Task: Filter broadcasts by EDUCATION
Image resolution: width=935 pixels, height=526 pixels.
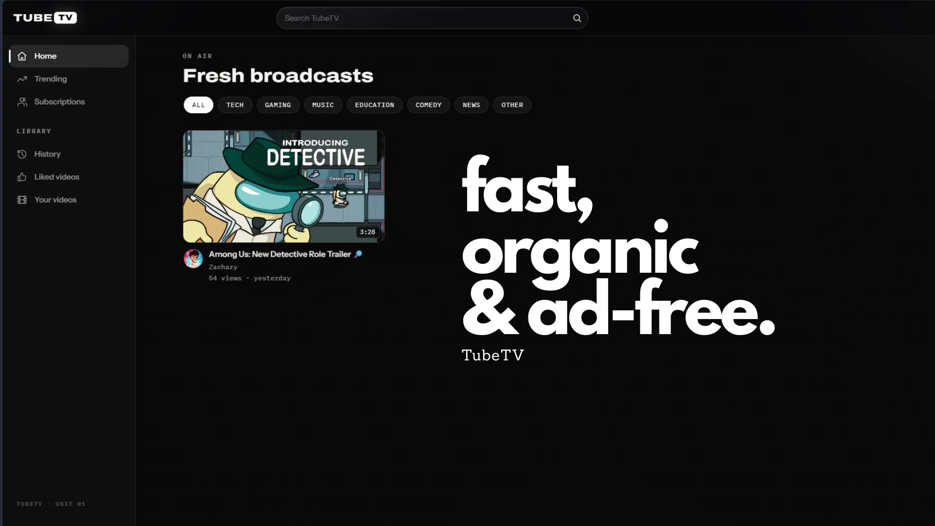Action: coord(374,105)
